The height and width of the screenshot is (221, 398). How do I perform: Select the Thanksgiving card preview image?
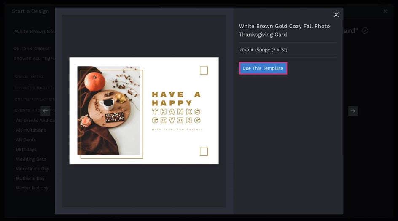[x=144, y=111]
